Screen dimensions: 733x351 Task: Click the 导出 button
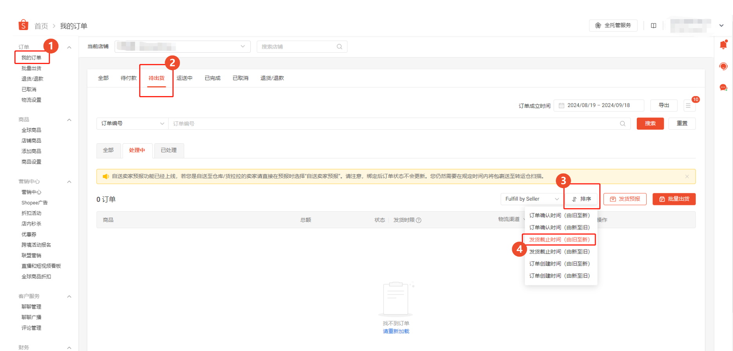pyautogui.click(x=664, y=105)
